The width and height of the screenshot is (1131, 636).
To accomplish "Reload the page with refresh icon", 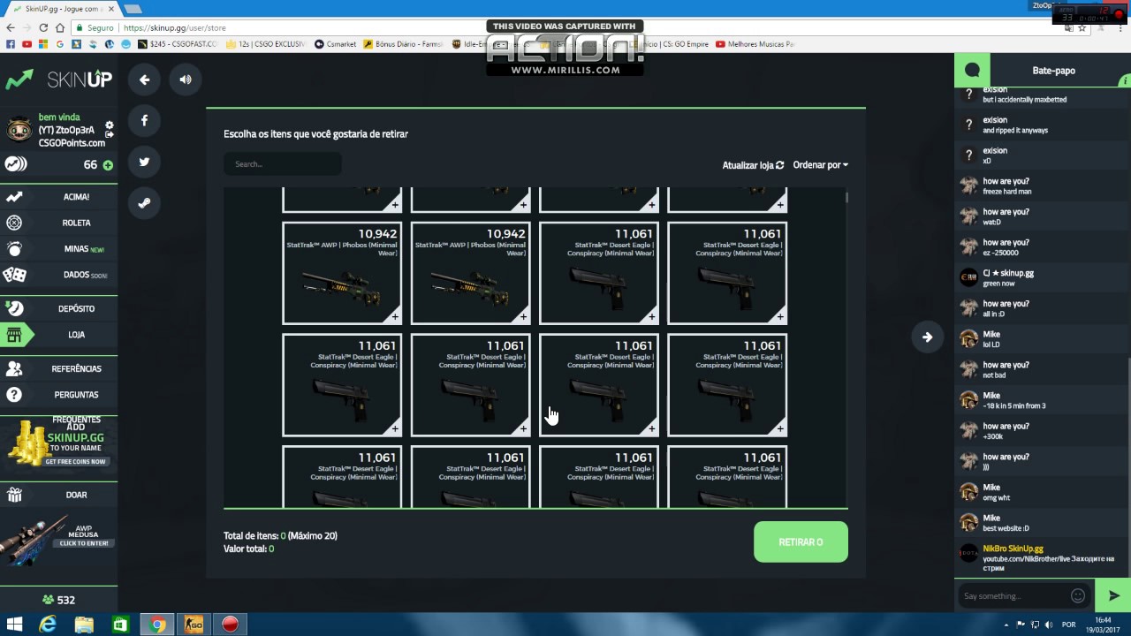I will (43, 27).
